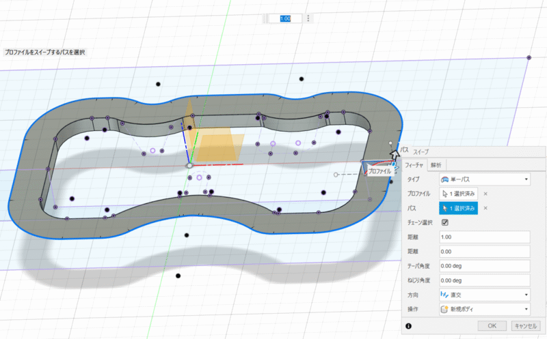Screen dimensions: 547x339
Task: Click the テーパ角度 input field
Action: pyautogui.click(x=484, y=265)
